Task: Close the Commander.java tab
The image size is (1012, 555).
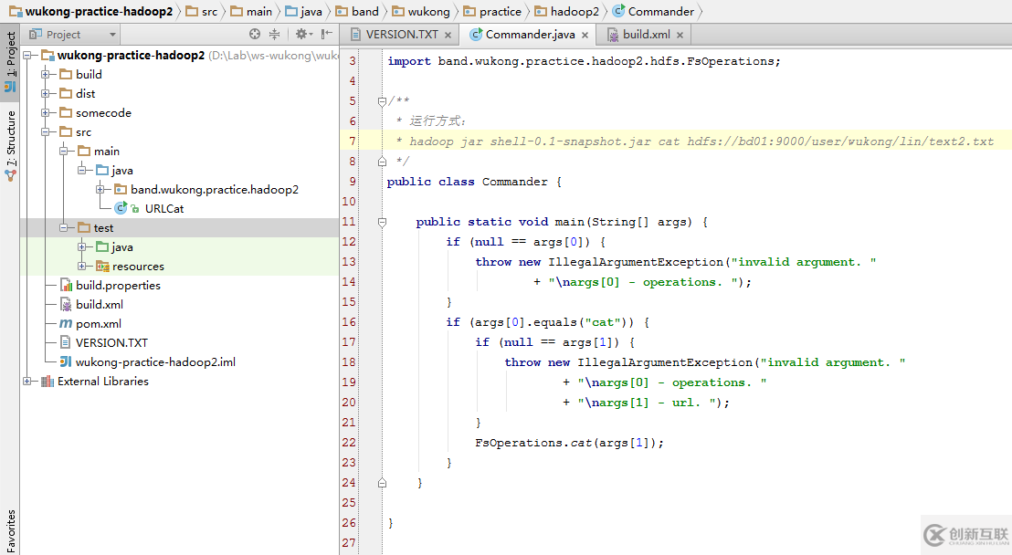Action: pos(585,35)
